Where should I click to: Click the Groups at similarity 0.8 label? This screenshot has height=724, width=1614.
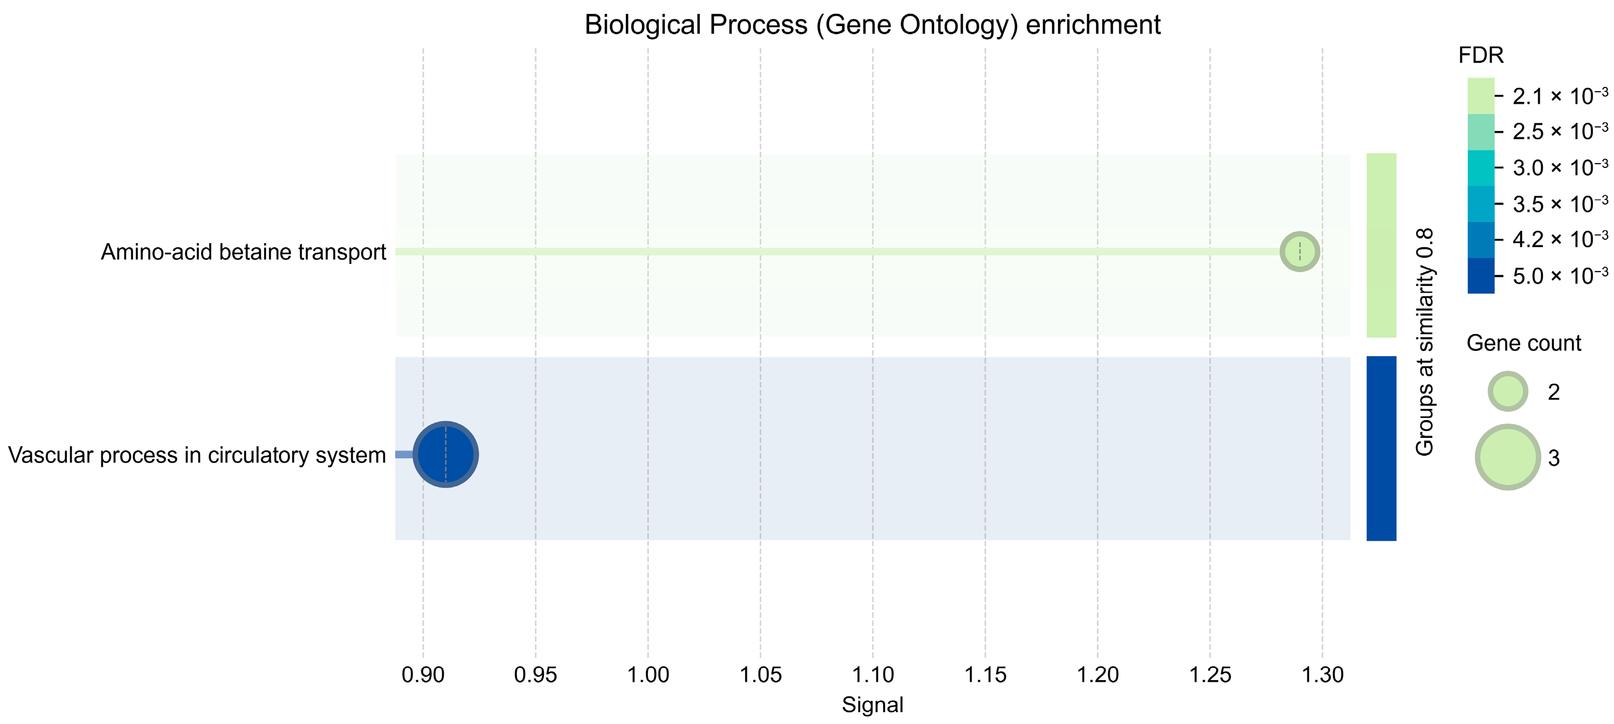(x=1425, y=342)
